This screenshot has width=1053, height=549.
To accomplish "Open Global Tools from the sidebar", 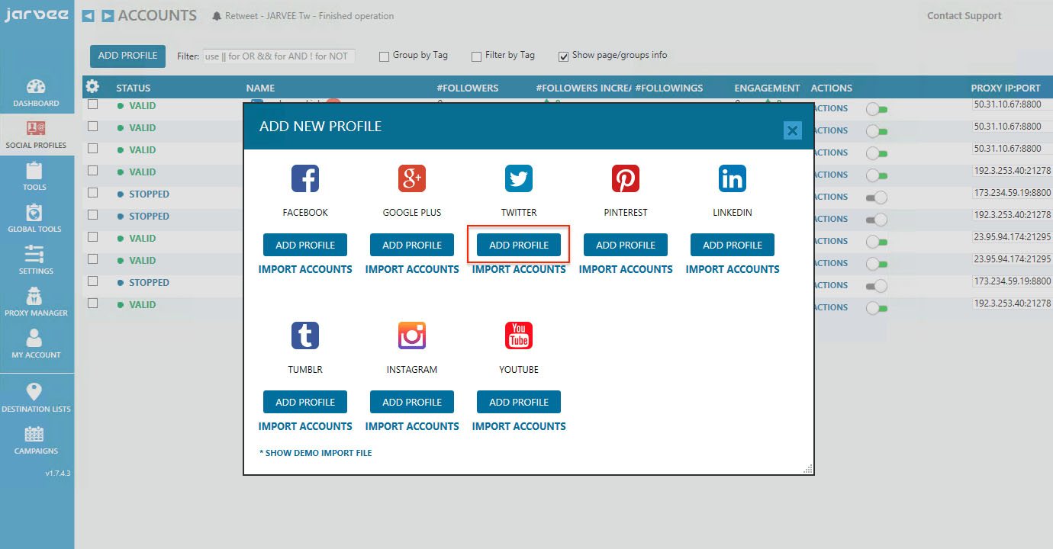I will point(34,219).
